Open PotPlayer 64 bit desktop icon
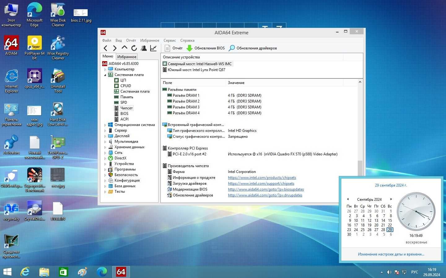The width and height of the screenshot is (446, 278). (34, 48)
